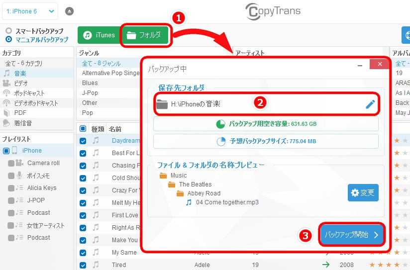410x270 pixels.
Task: Select The Beatles folder in preview
Action: click(x=190, y=184)
